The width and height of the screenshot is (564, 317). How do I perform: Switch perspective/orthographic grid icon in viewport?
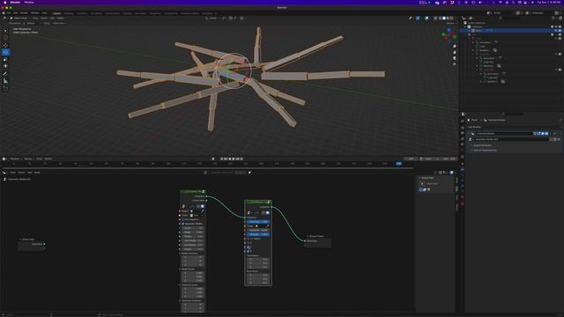click(x=455, y=64)
